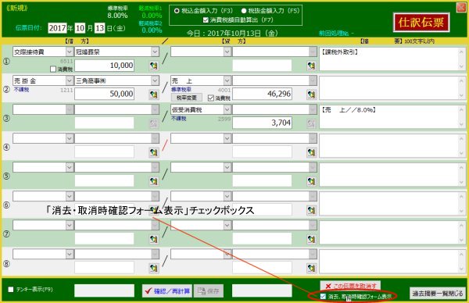Open calculator icon for row 4 debit amount
469x303 pixels.
pyautogui.click(x=154, y=152)
